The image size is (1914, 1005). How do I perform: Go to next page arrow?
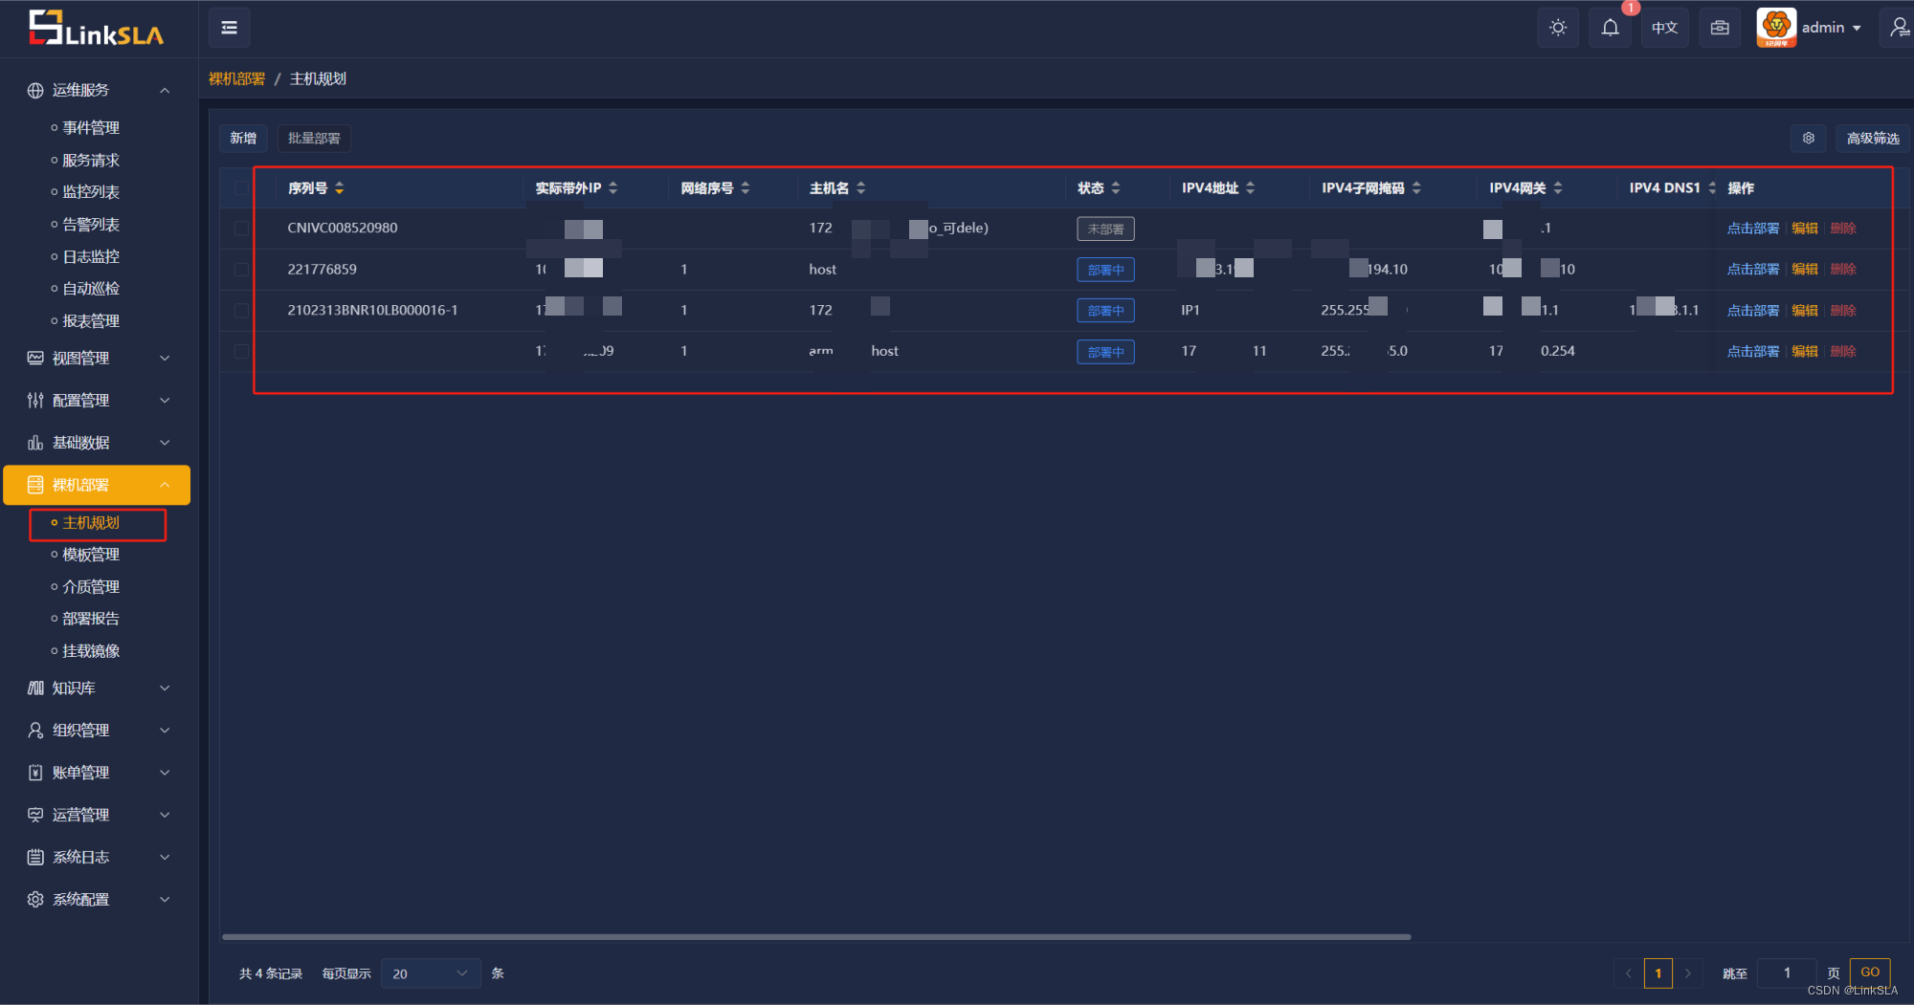(1688, 973)
